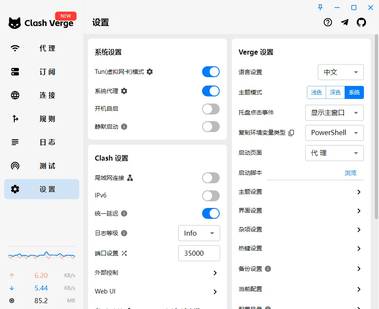Click the gear icon beside 系统代理

coord(124,91)
